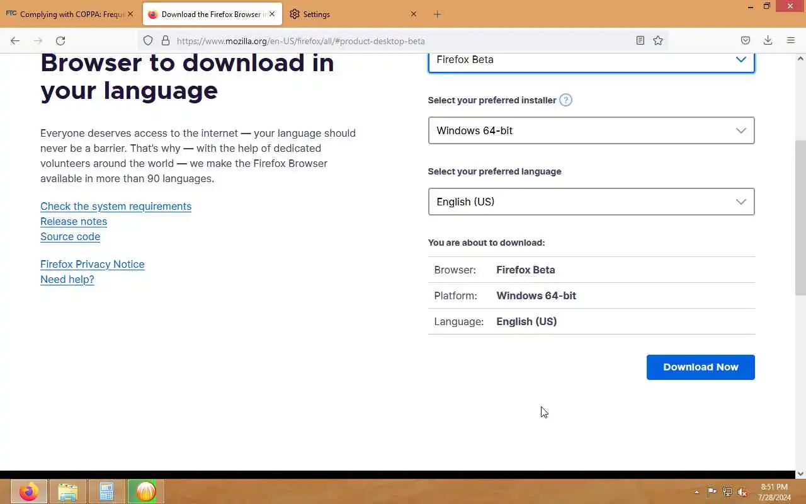Click the scrollbar up arrow

click(800, 59)
